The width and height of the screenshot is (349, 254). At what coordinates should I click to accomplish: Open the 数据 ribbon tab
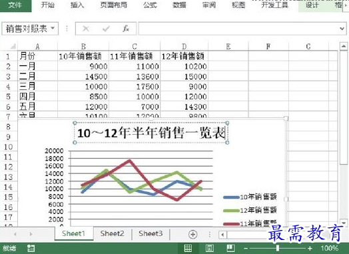click(179, 5)
